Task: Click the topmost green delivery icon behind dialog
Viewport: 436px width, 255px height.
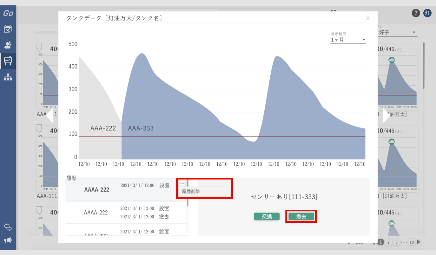Action: coord(391,60)
